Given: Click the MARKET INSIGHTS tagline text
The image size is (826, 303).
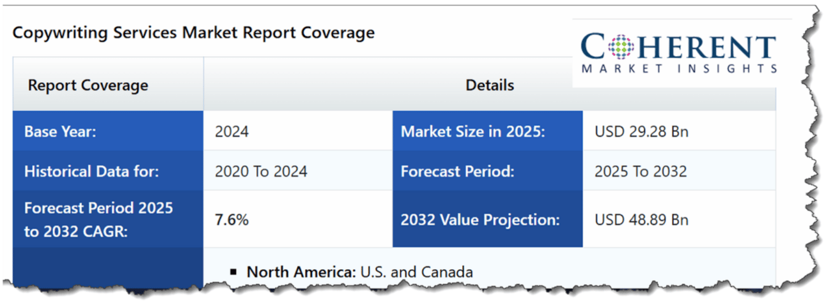Looking at the screenshot, I should pos(679,69).
